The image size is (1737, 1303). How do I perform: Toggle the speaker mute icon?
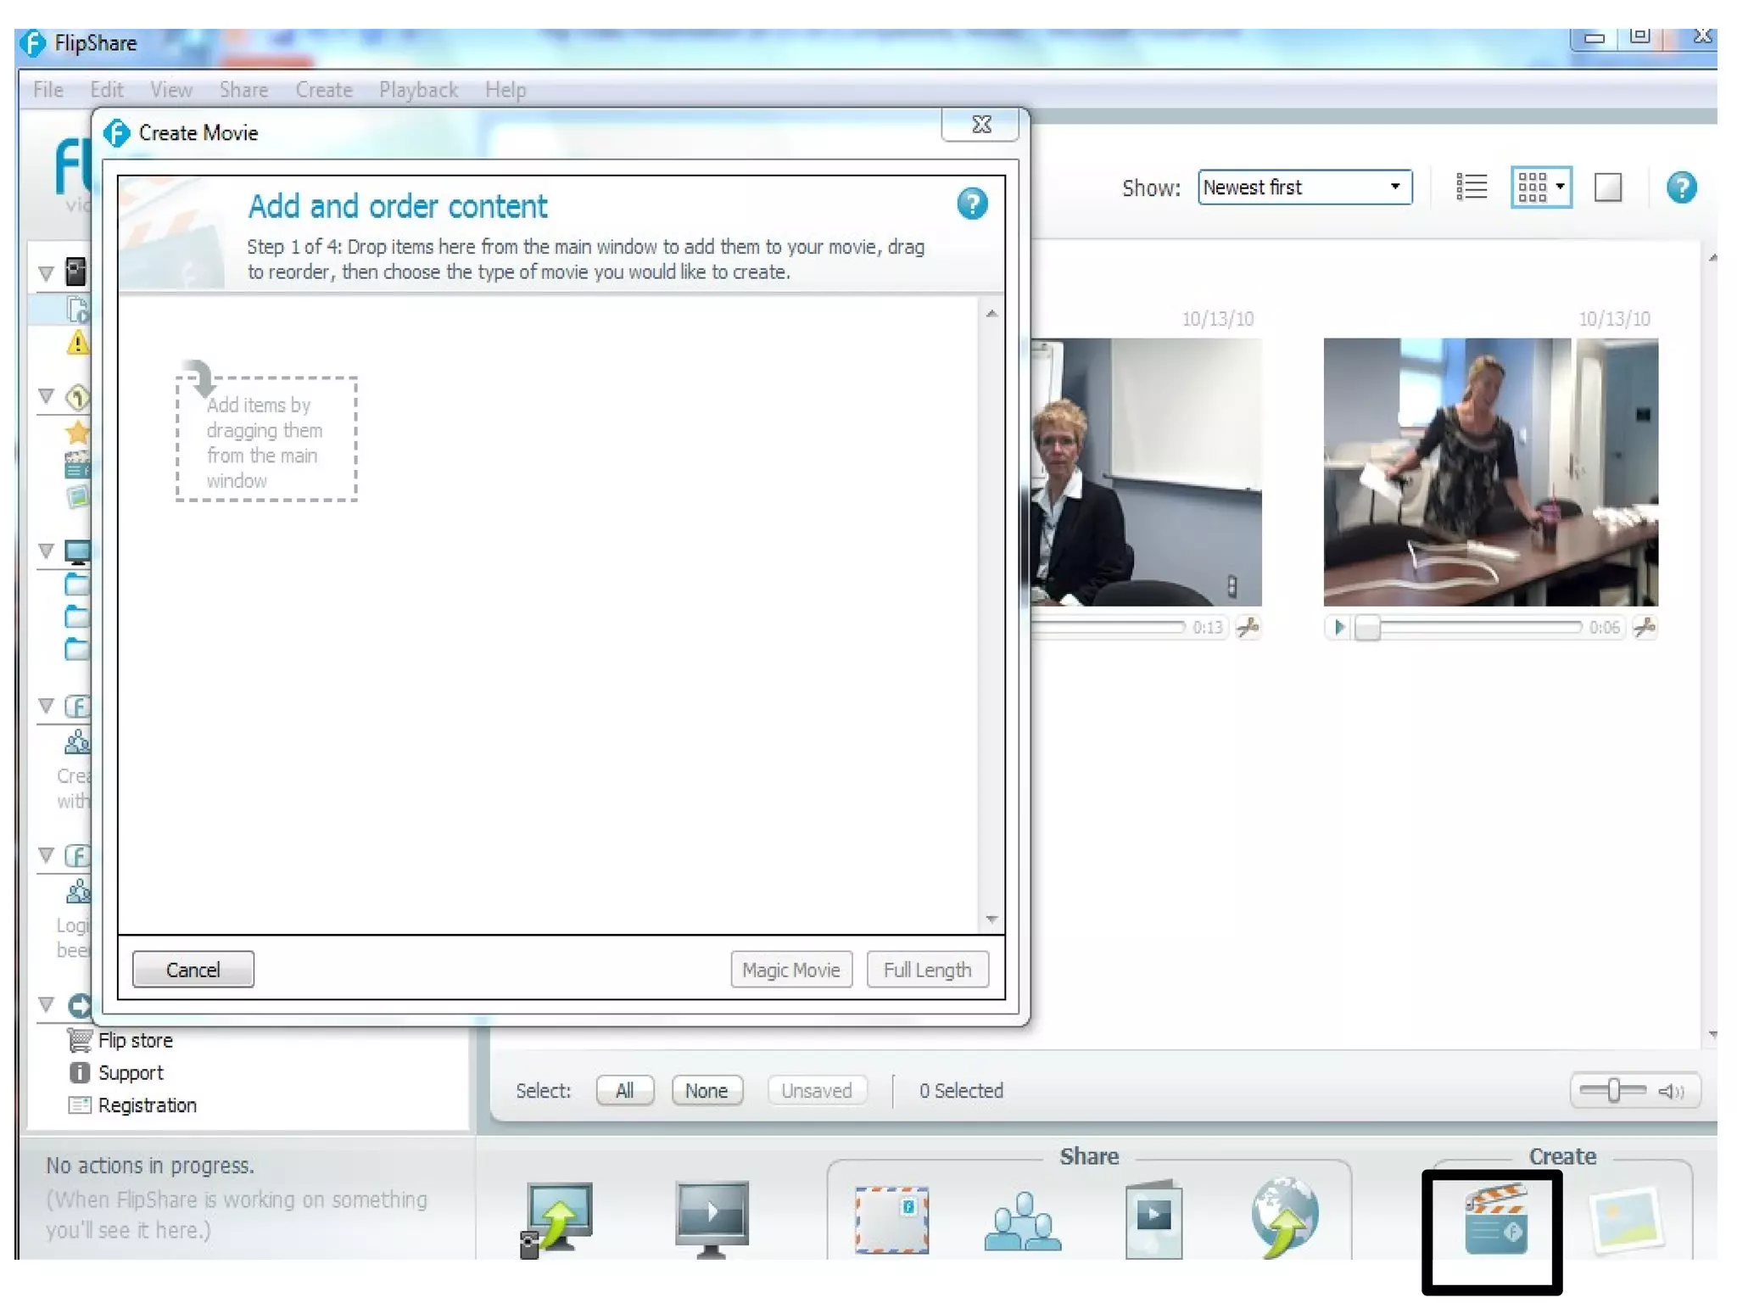point(1671,1091)
